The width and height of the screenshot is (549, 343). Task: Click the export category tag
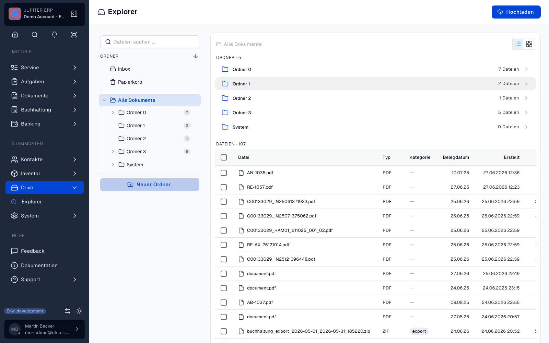419,331
